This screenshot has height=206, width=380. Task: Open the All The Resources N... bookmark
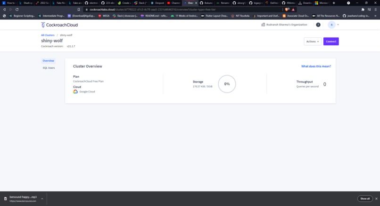(326, 16)
